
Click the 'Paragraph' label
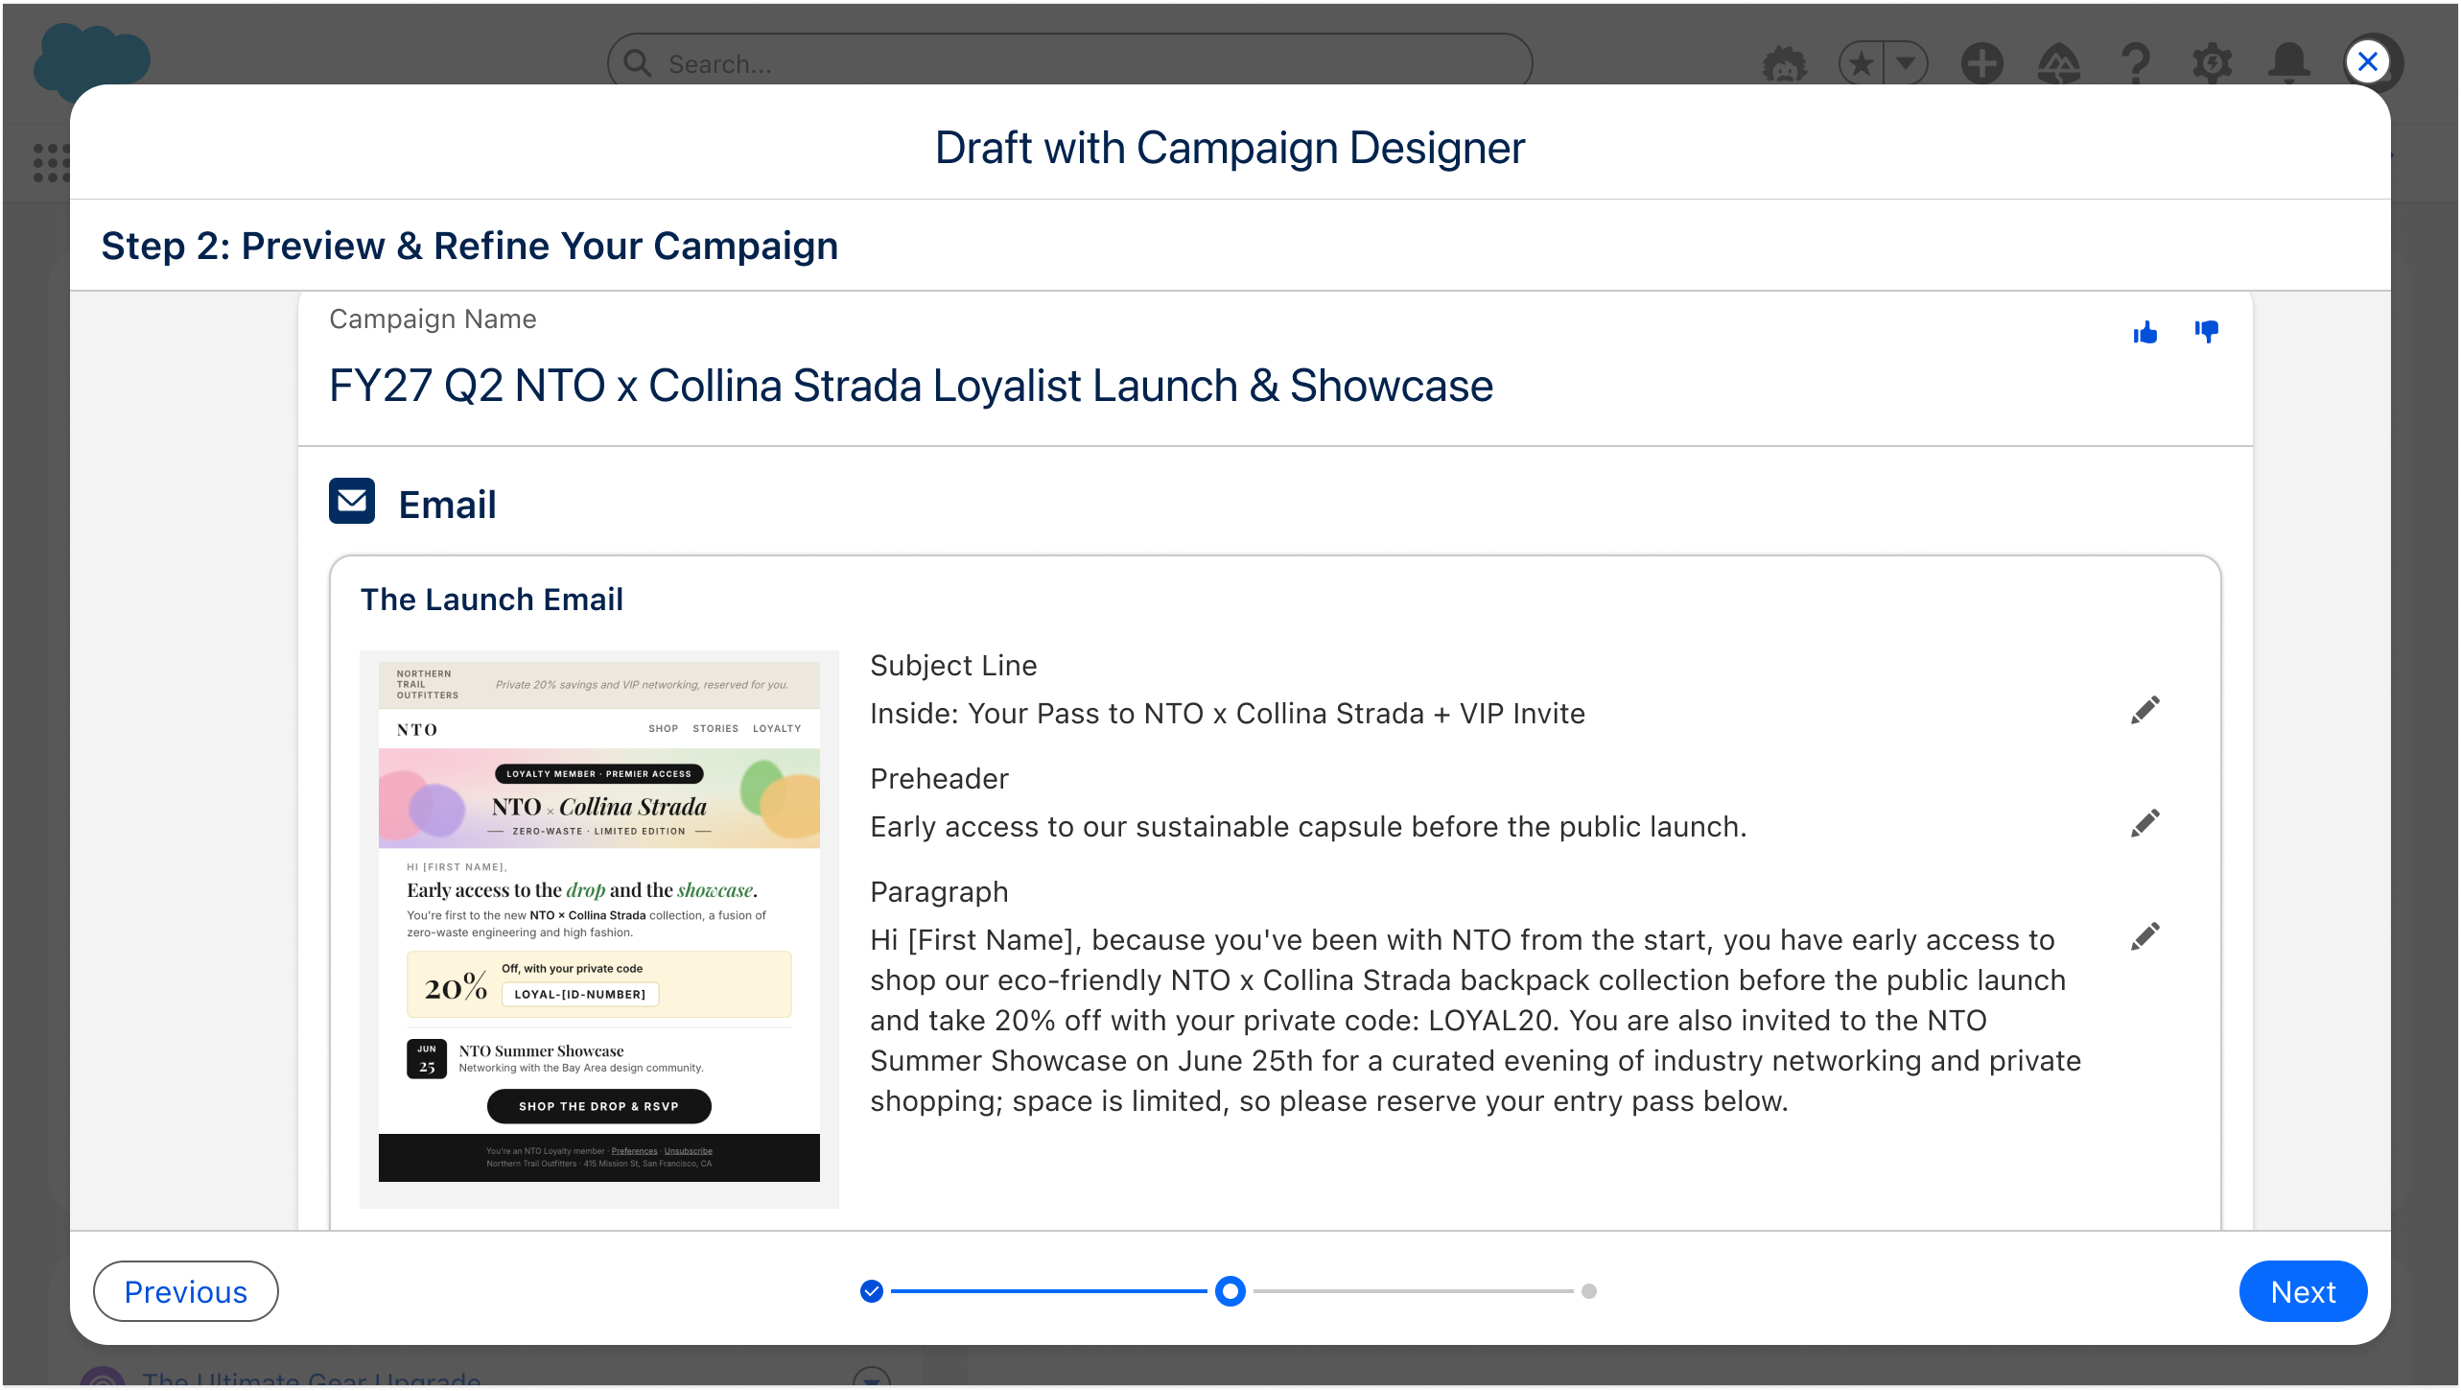point(939,892)
